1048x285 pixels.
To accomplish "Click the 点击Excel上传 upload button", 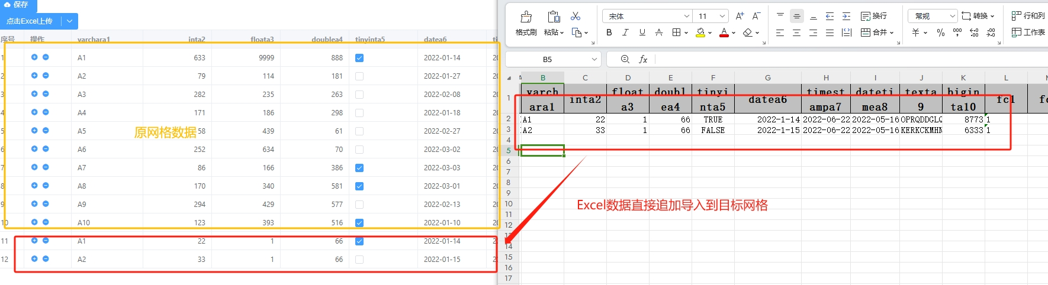I will pyautogui.click(x=30, y=21).
